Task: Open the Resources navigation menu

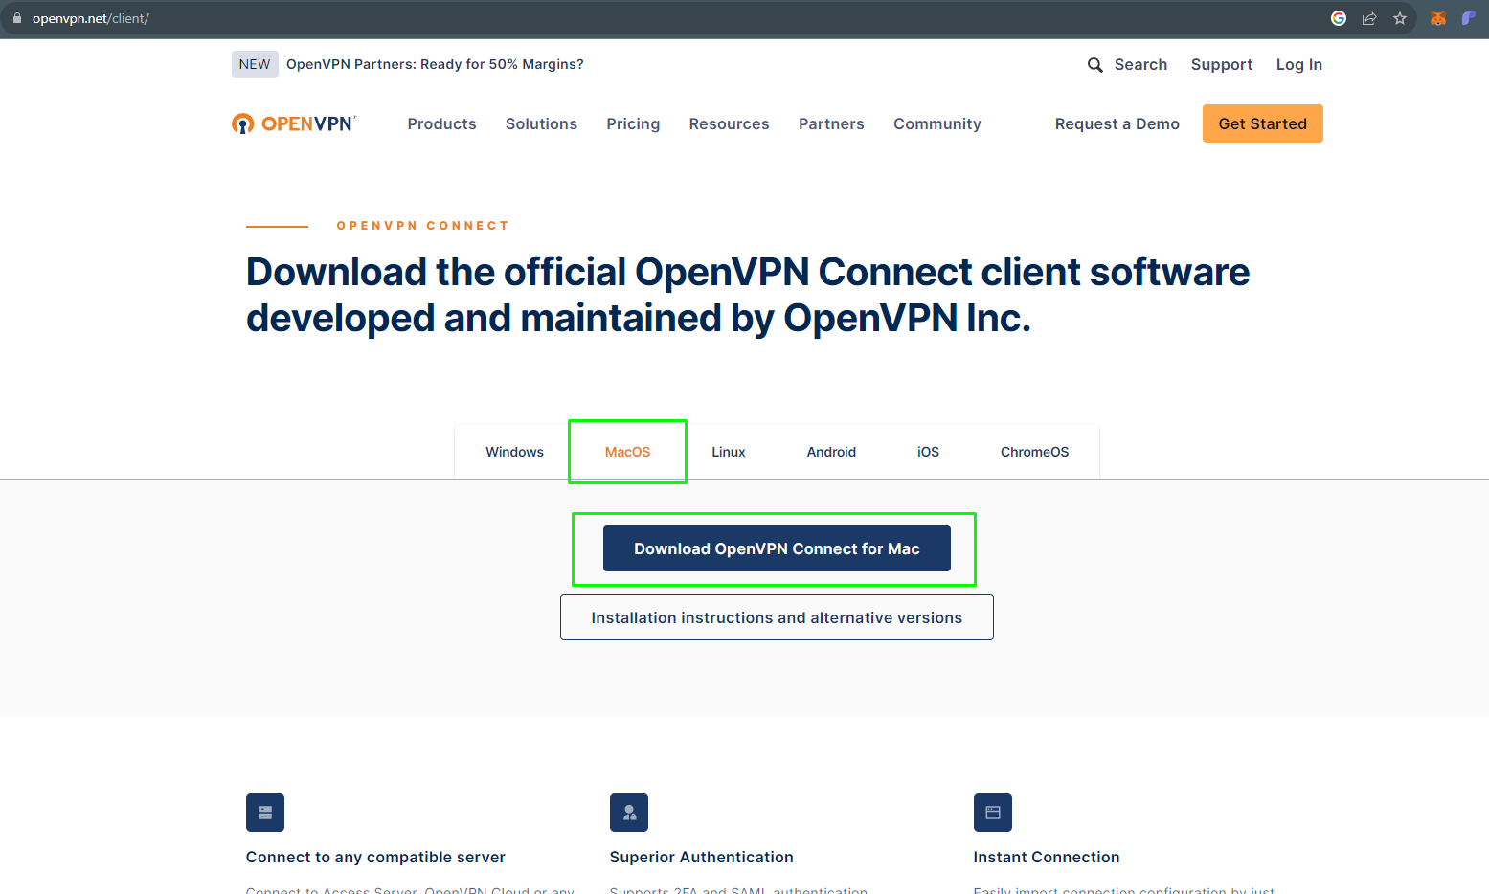Action: 729,124
